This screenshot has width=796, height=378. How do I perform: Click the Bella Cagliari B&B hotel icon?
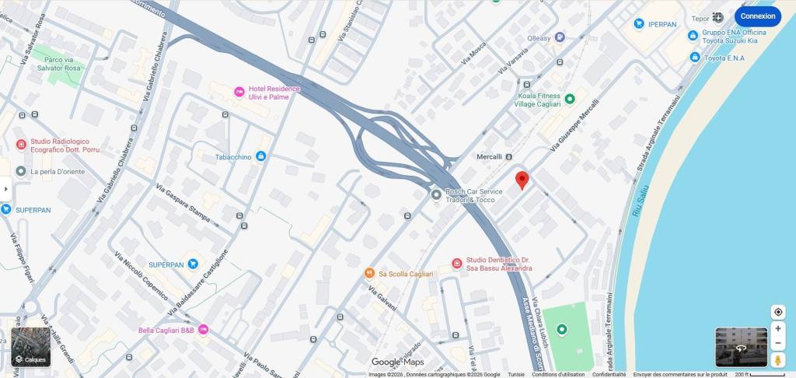203,329
